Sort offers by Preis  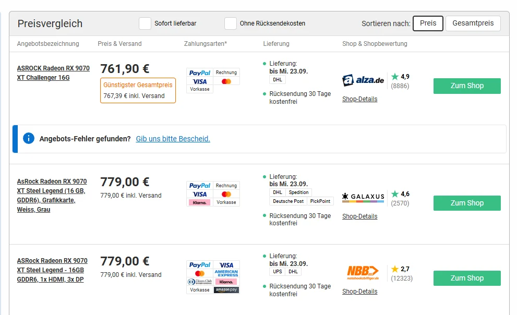click(x=428, y=23)
